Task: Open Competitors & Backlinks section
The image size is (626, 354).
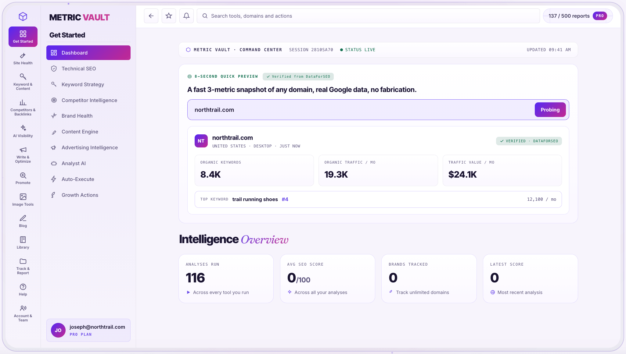Action: pos(23,108)
